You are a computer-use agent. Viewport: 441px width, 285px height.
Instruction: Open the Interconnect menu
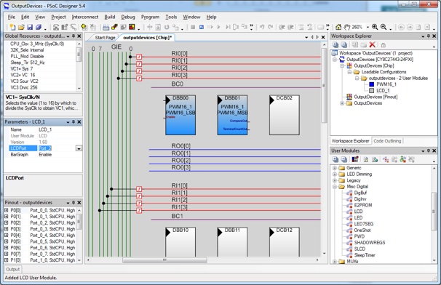(85, 17)
